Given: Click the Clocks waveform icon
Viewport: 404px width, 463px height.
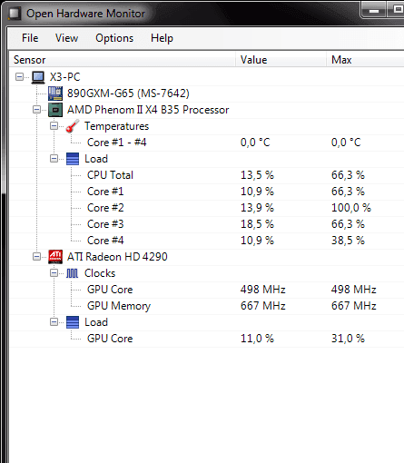Looking at the screenshot, I should pos(73,273).
